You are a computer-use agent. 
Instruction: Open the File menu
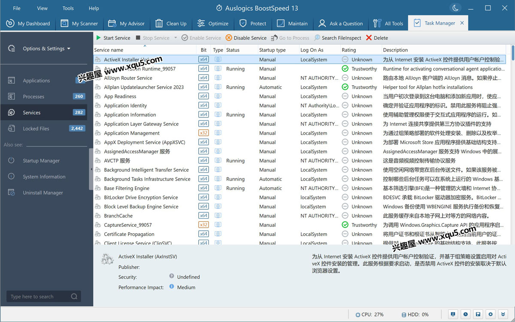click(17, 8)
